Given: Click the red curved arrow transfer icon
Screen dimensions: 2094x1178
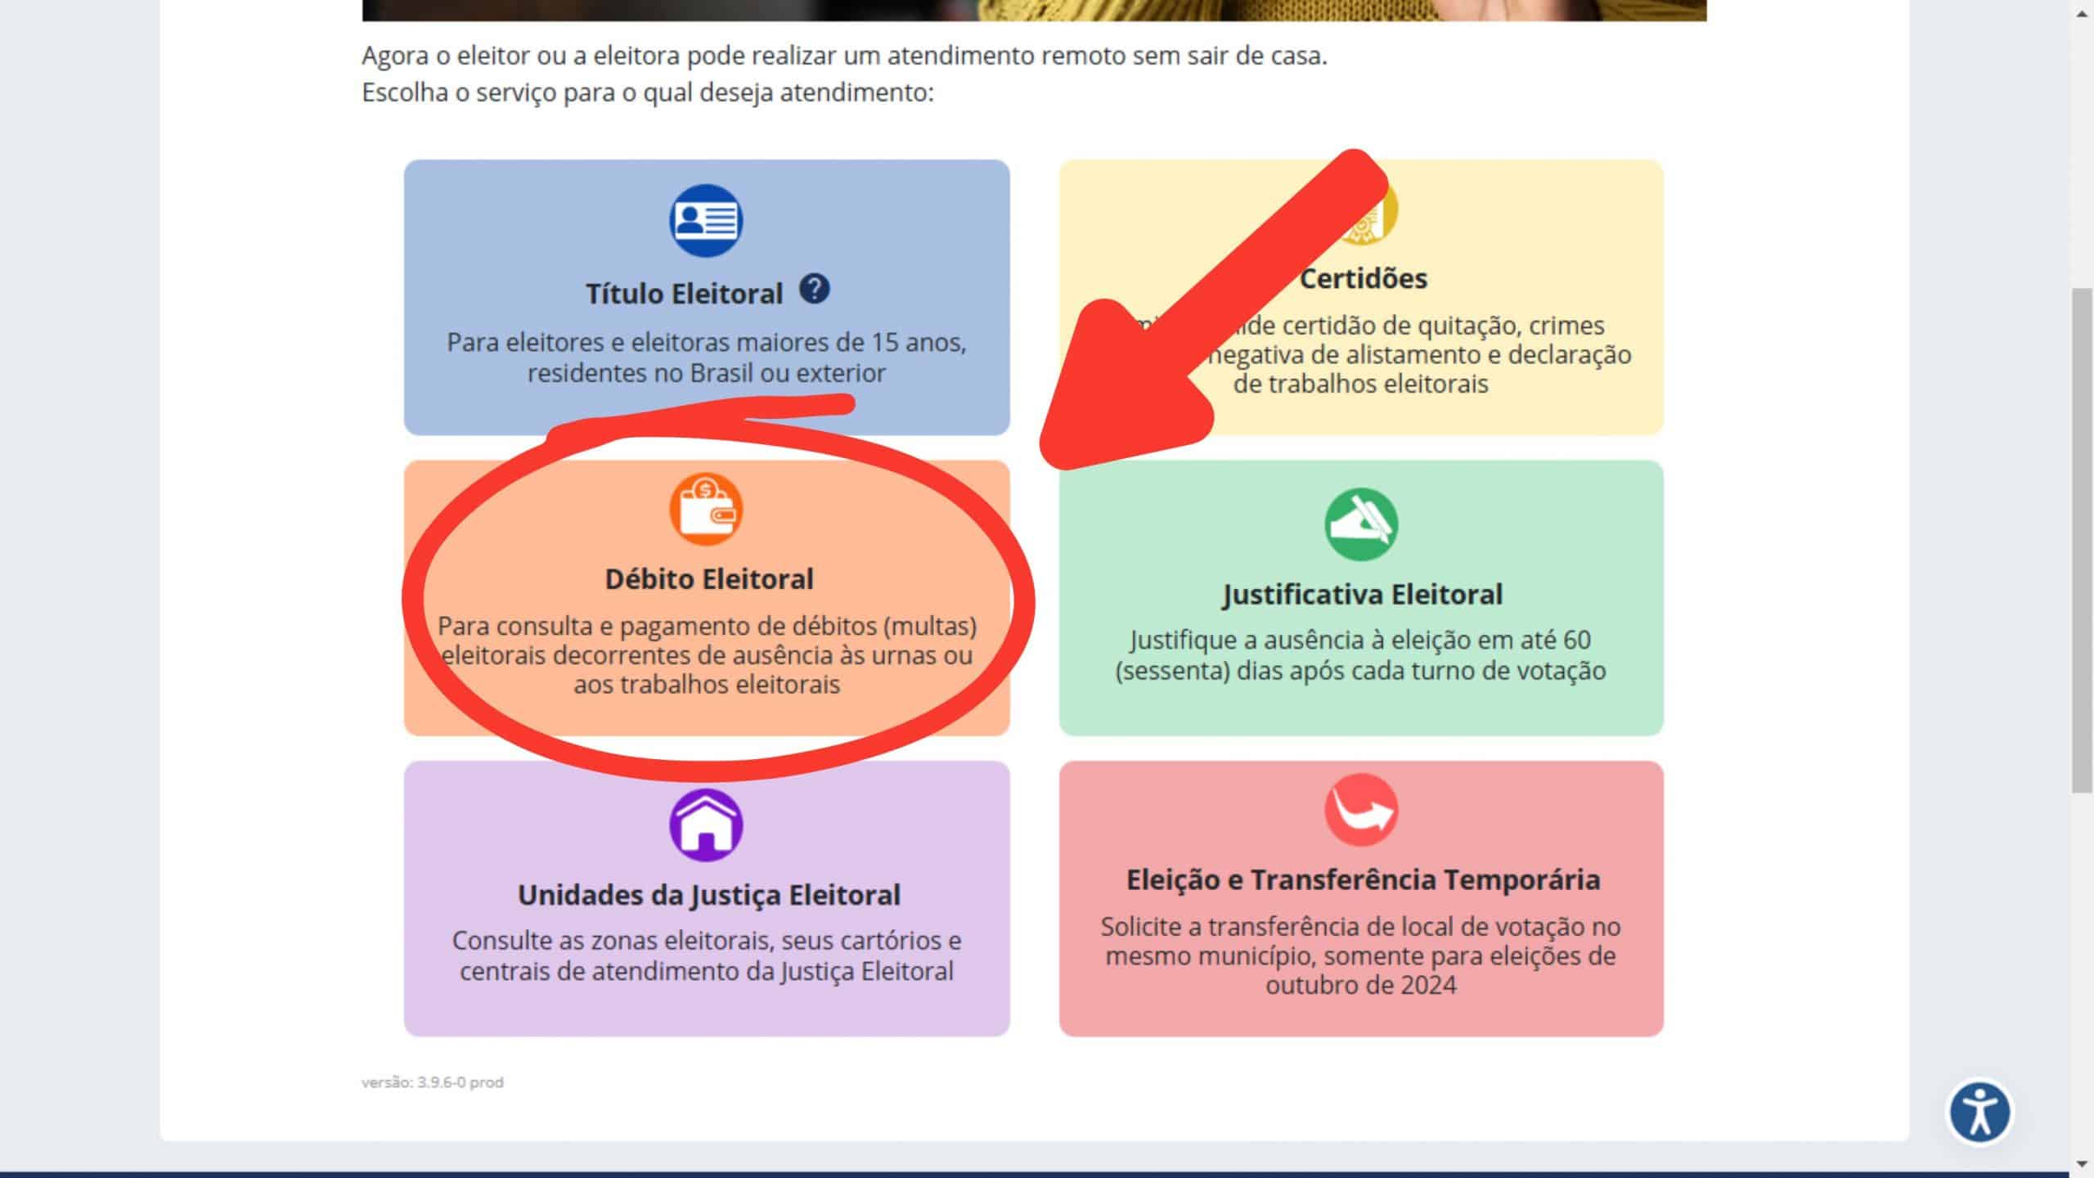Looking at the screenshot, I should click(1360, 810).
